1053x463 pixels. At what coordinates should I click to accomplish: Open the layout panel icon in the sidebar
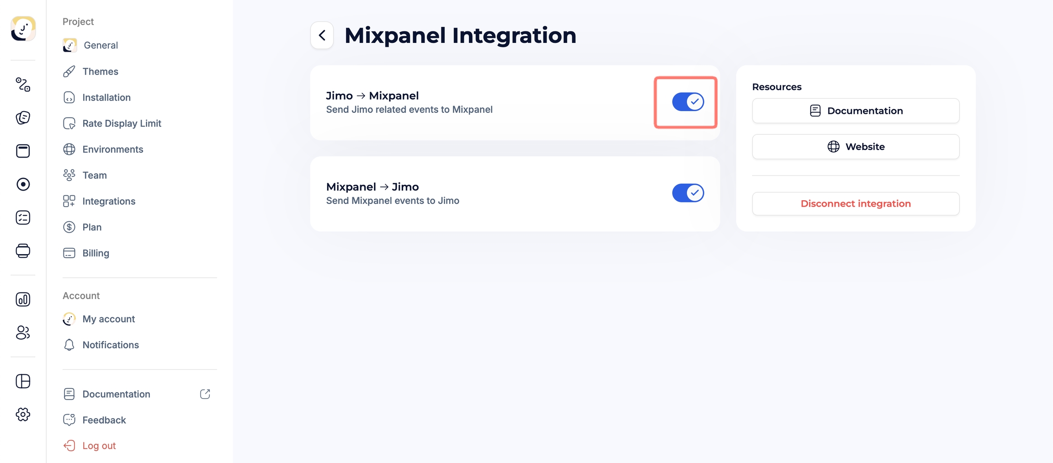pos(23,381)
